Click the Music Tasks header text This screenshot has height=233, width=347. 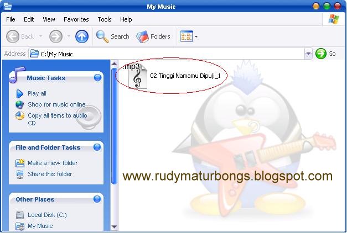46,78
